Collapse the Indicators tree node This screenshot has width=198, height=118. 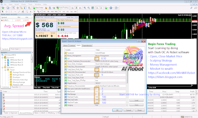click(x=2, y=68)
